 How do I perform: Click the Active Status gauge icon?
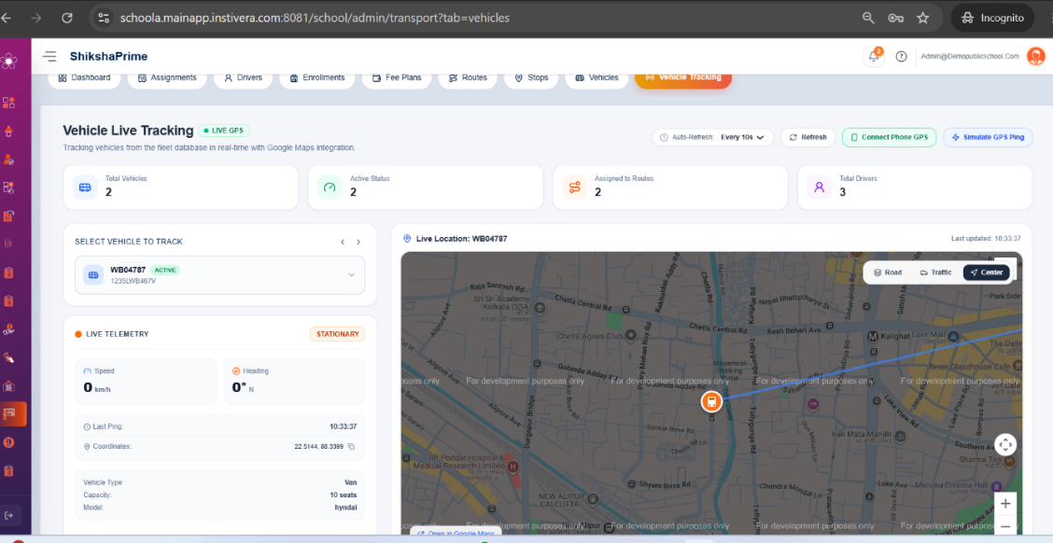tap(330, 188)
